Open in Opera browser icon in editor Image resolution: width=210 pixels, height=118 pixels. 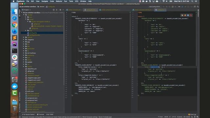191,15
